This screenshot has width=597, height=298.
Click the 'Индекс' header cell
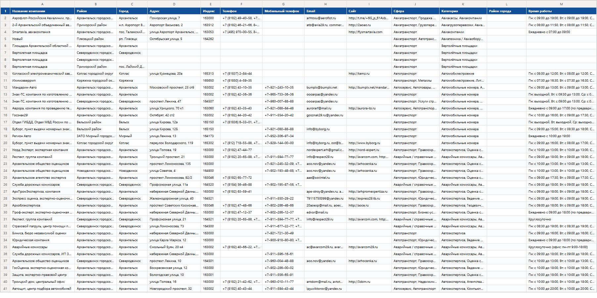tap(210, 11)
